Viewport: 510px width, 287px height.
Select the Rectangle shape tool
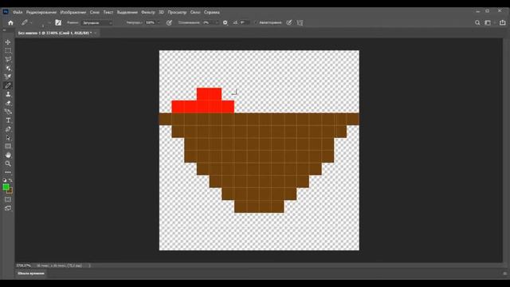click(8, 146)
